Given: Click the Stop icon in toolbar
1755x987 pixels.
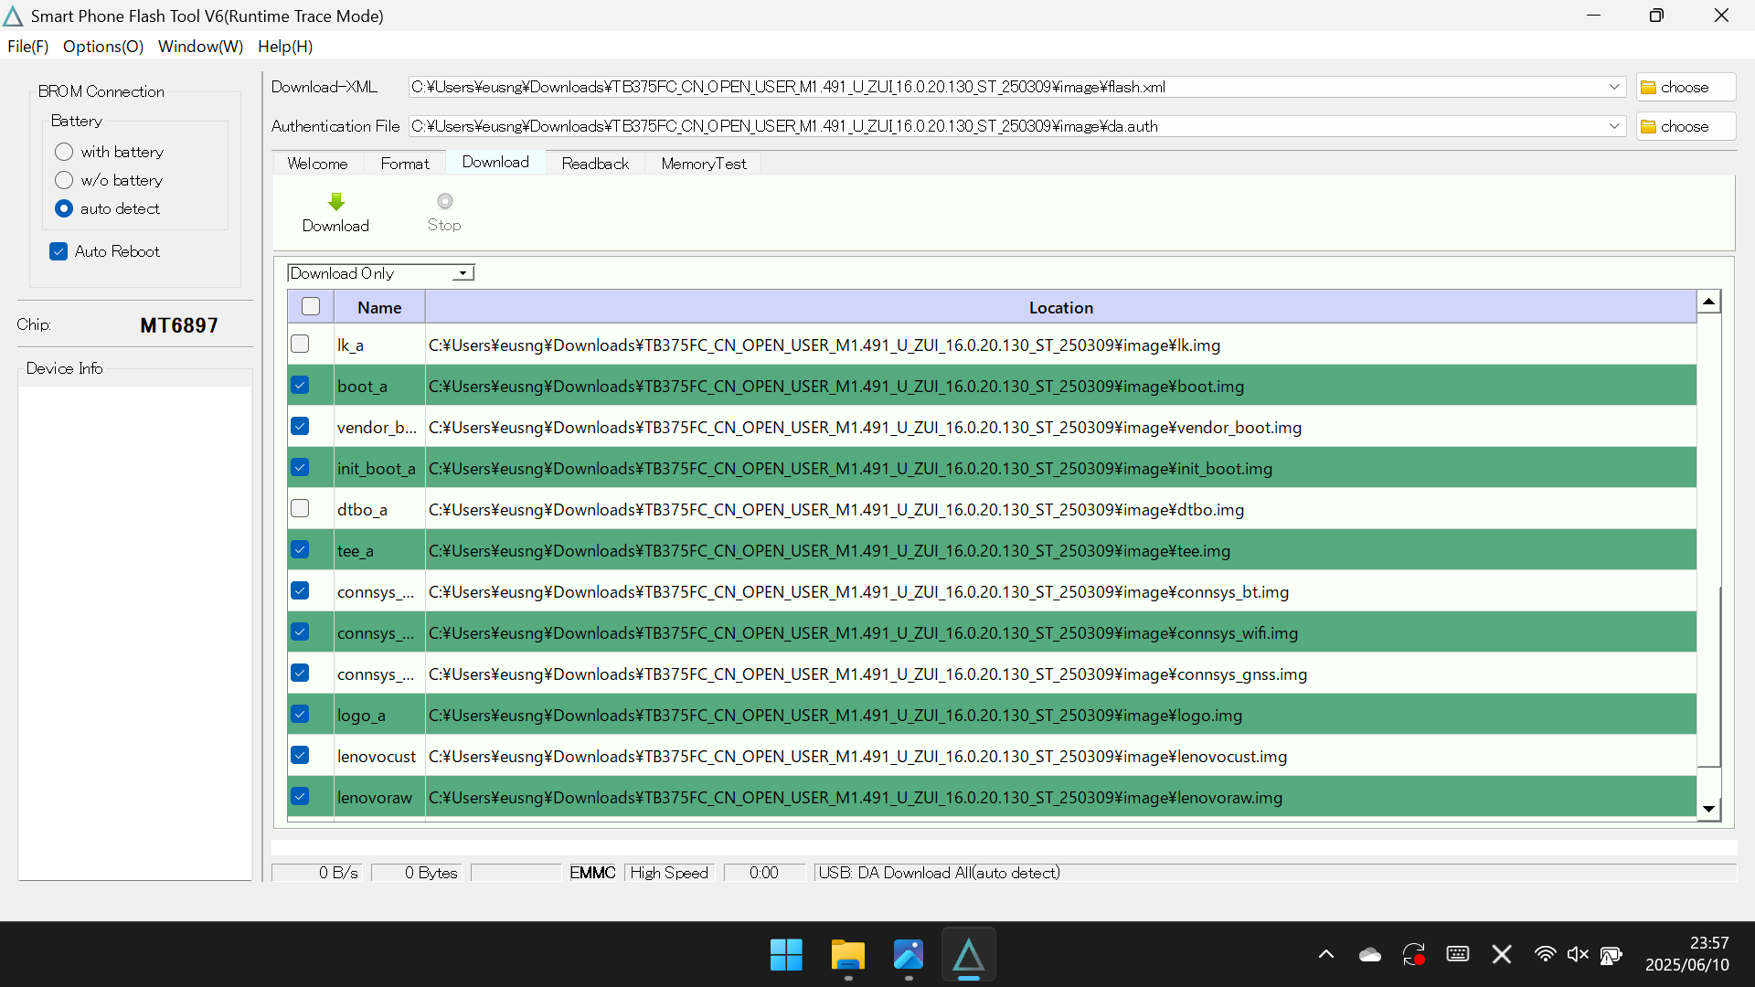Looking at the screenshot, I should click(444, 201).
